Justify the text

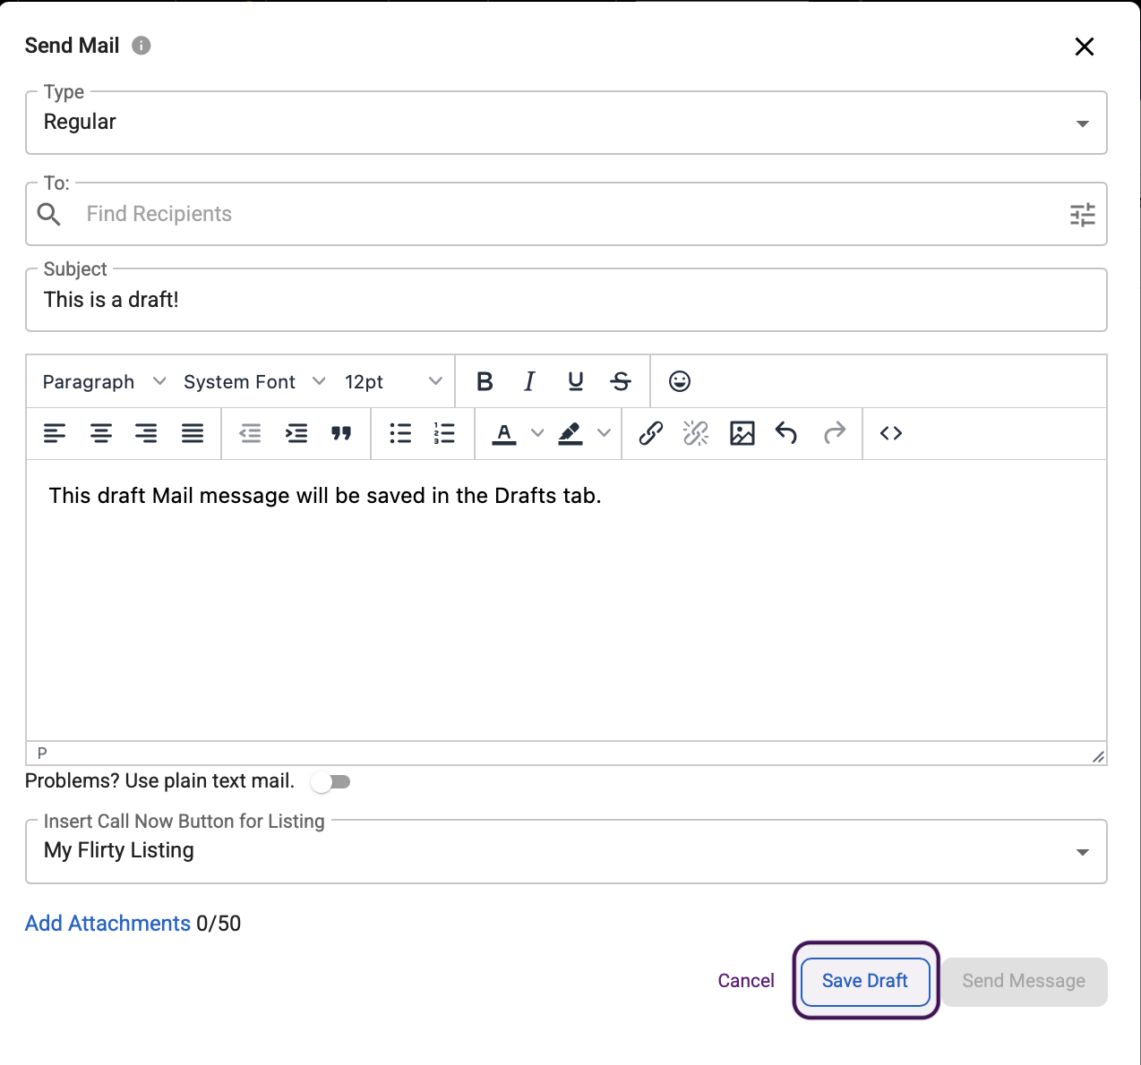pyautogui.click(x=193, y=434)
